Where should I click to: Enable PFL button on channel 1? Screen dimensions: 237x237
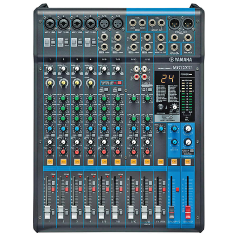click(53, 212)
